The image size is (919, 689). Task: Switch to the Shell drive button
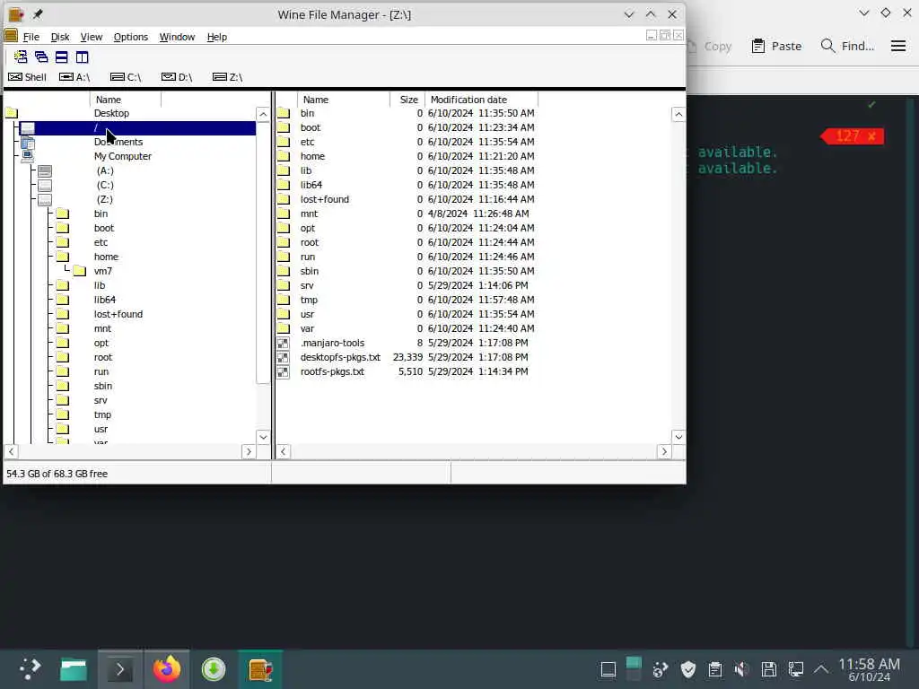(28, 77)
